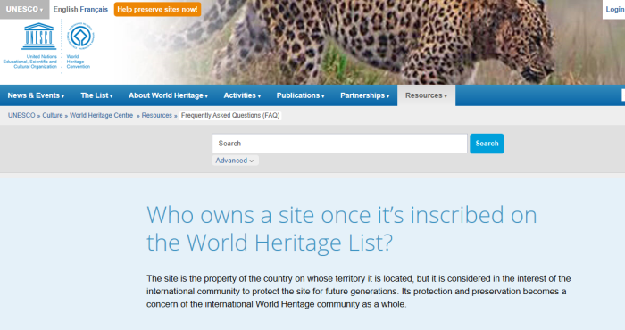The height and width of the screenshot is (330, 625).
Task: Expand the Partnerships menu
Action: 364,95
